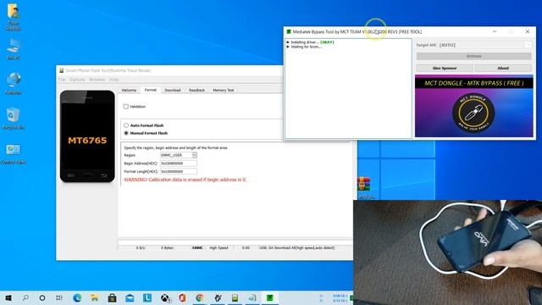The image size is (542, 305).
Task: Open Window menu in Flash Tool
Action: point(97,80)
